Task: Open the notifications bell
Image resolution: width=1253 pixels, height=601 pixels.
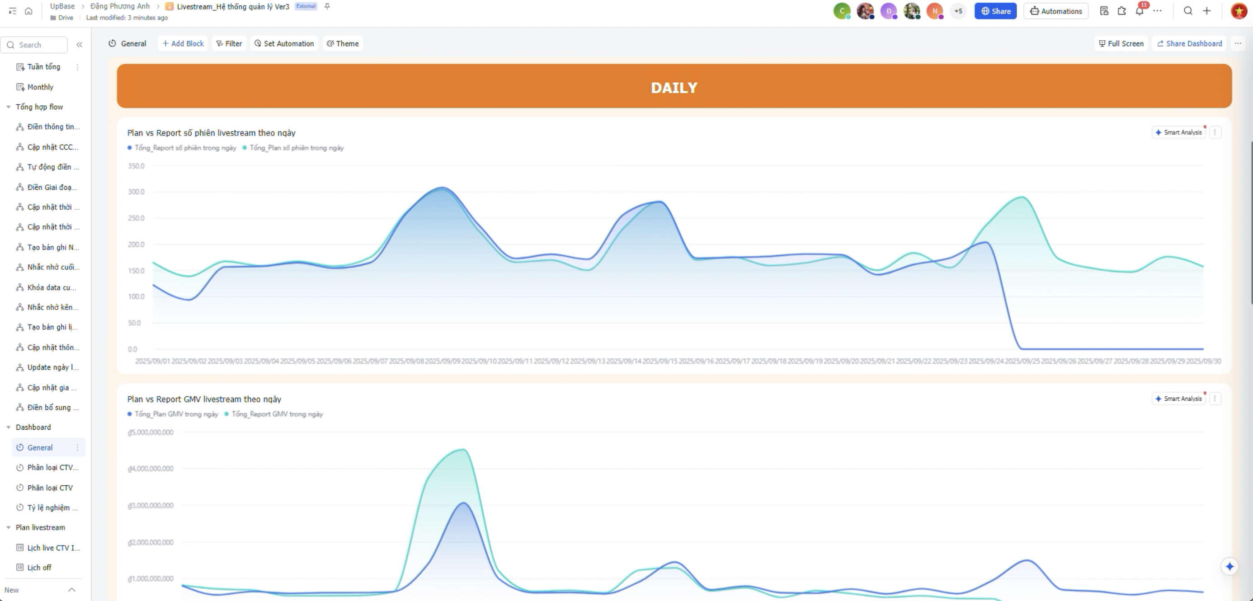Action: tap(1139, 11)
